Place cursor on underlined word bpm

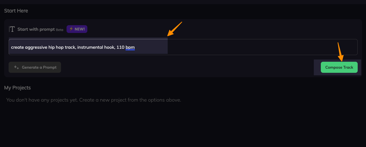click(130, 47)
